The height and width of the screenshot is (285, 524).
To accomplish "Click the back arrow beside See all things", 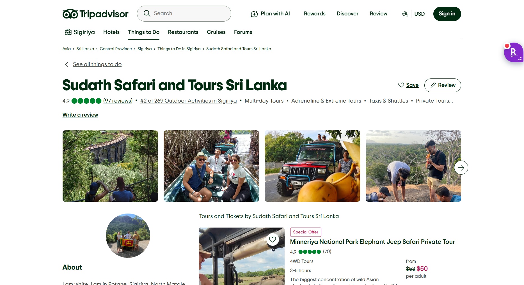I will pyautogui.click(x=66, y=64).
